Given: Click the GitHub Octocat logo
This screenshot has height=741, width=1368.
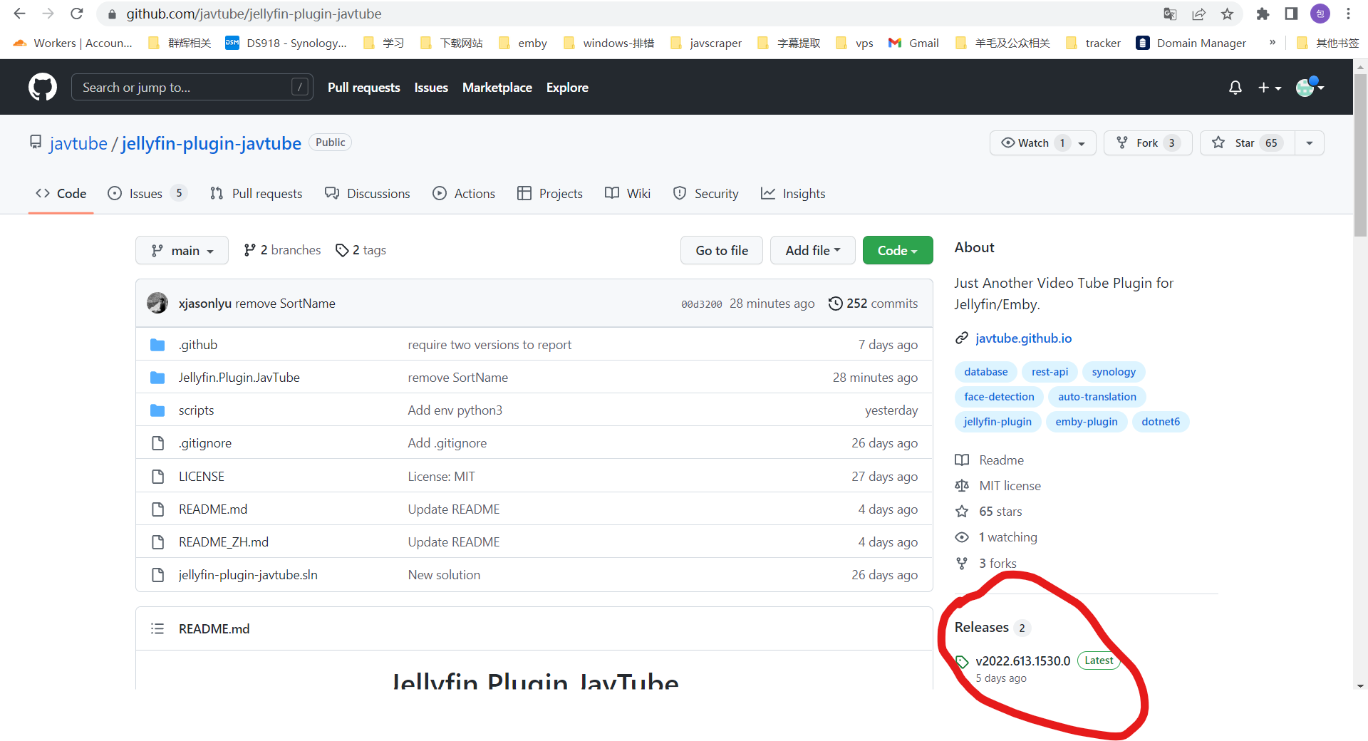Looking at the screenshot, I should 43,87.
